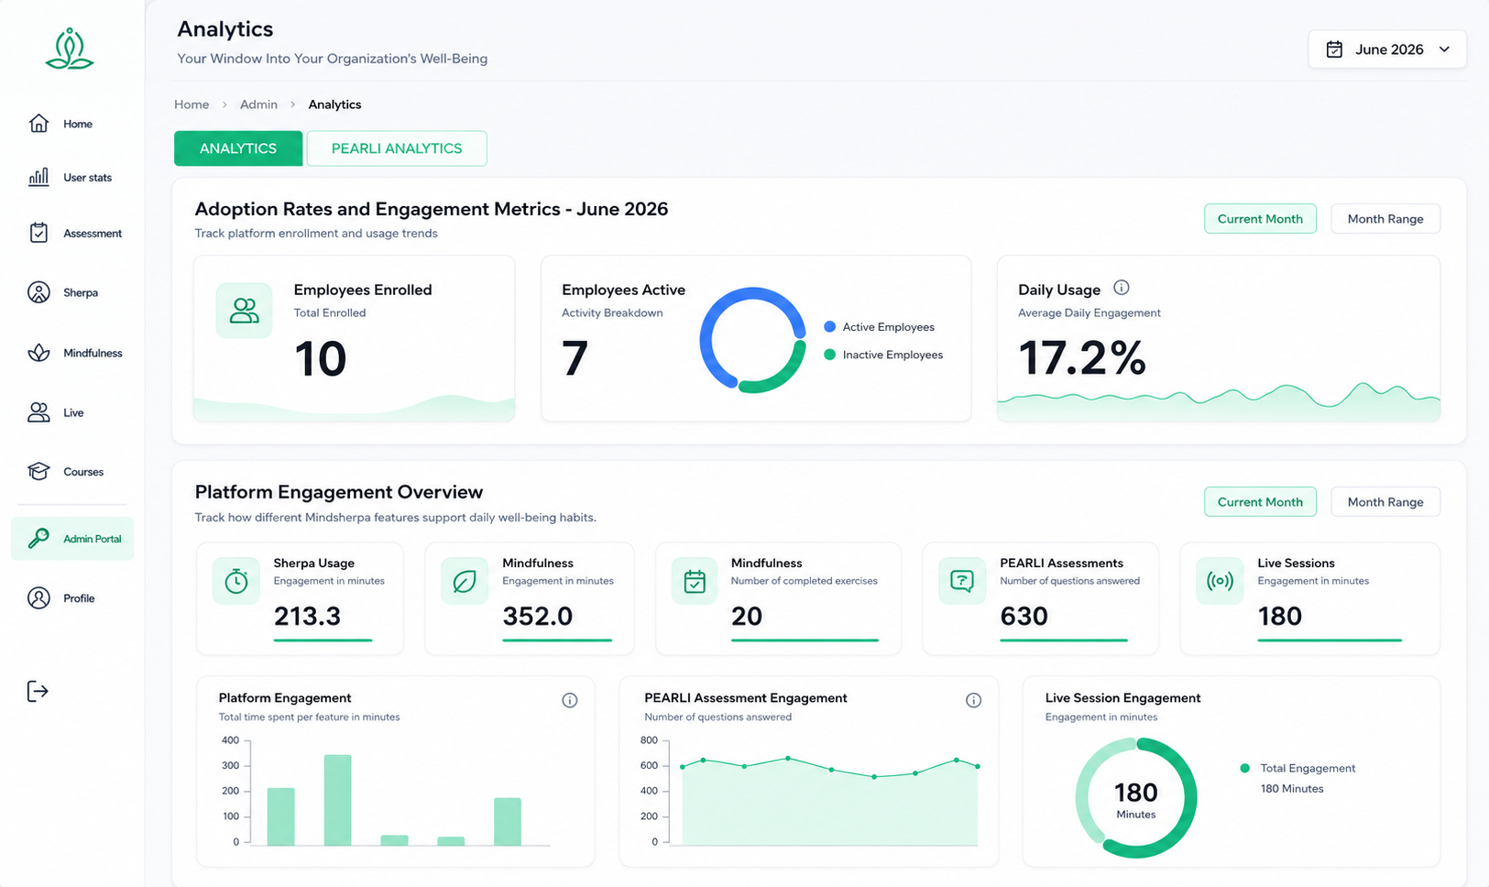This screenshot has width=1489, height=887.
Task: Expand the June 2026 month dropdown chevron
Action: point(1445,49)
